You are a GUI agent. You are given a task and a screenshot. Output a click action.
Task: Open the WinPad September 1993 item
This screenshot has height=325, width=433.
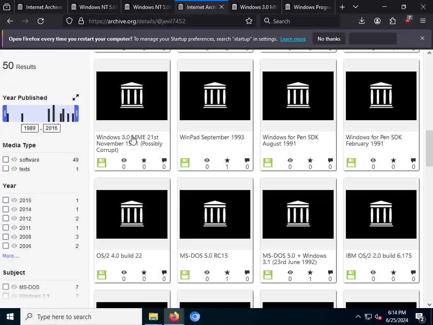pyautogui.click(x=212, y=137)
